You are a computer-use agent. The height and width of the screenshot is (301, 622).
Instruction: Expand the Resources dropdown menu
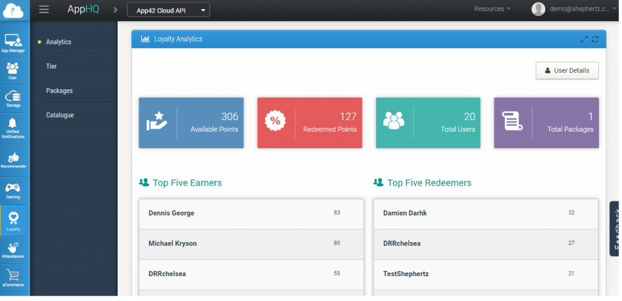coord(492,9)
